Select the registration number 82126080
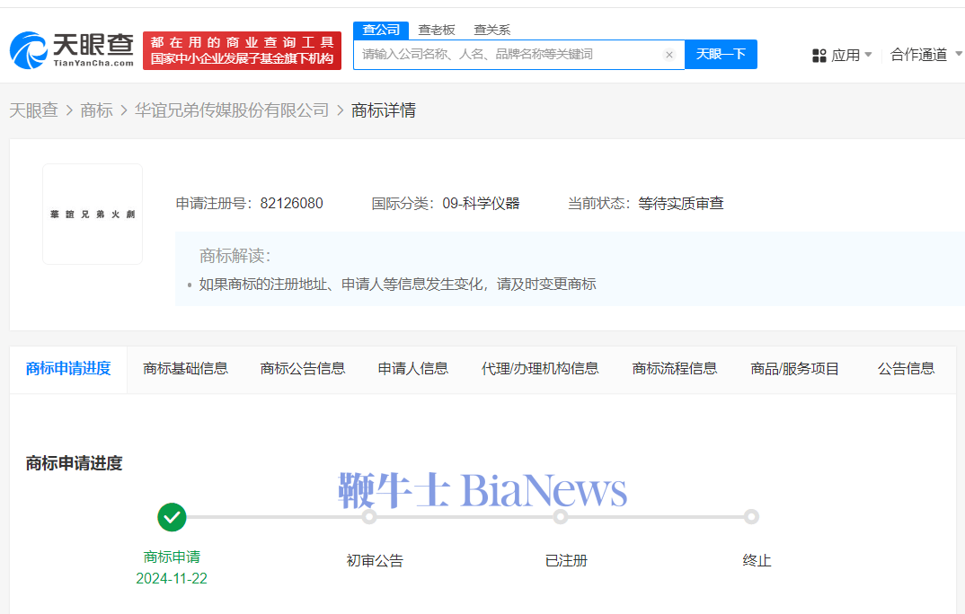Viewport: 965px width, 614px height. tap(292, 204)
